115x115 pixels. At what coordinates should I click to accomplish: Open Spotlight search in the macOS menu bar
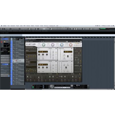111,26
